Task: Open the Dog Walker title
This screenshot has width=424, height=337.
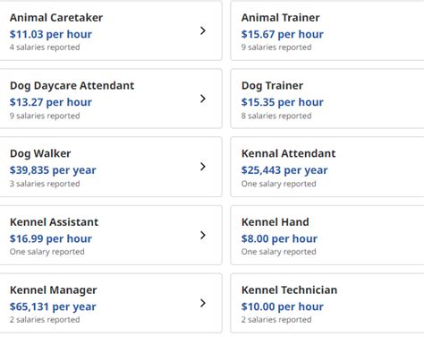Action: coord(40,153)
